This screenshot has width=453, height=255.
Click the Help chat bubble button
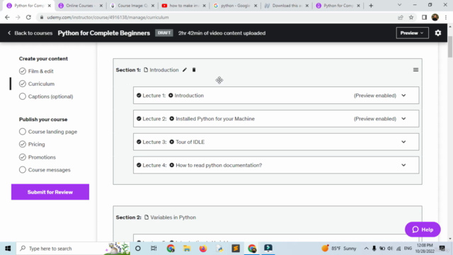423,229
